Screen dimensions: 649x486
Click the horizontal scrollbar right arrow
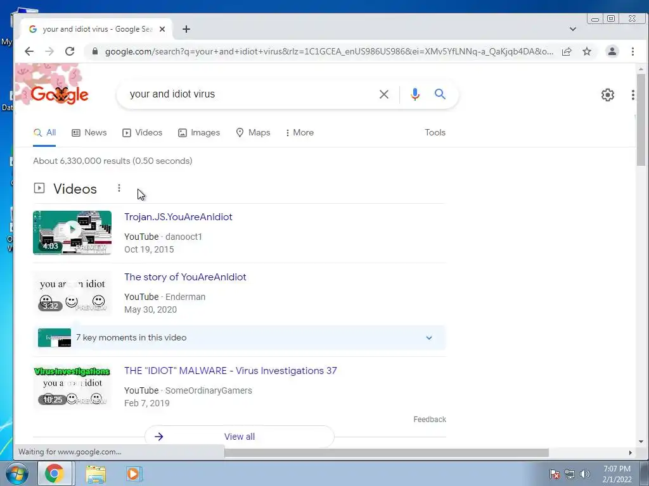[x=630, y=453]
